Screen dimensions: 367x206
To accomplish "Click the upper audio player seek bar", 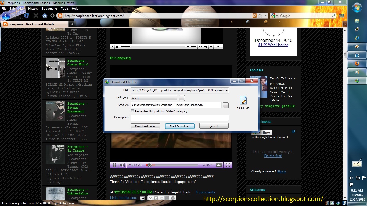I will pos(158,47).
